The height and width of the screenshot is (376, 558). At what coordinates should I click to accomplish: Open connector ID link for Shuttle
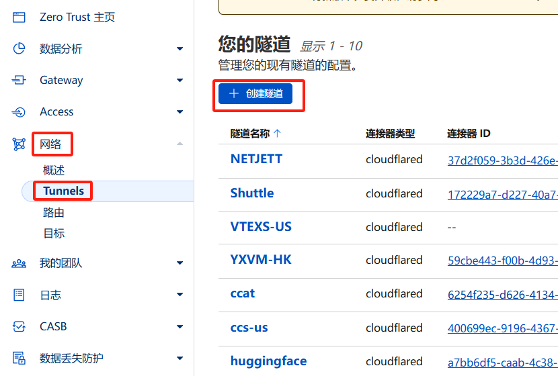pos(502,195)
